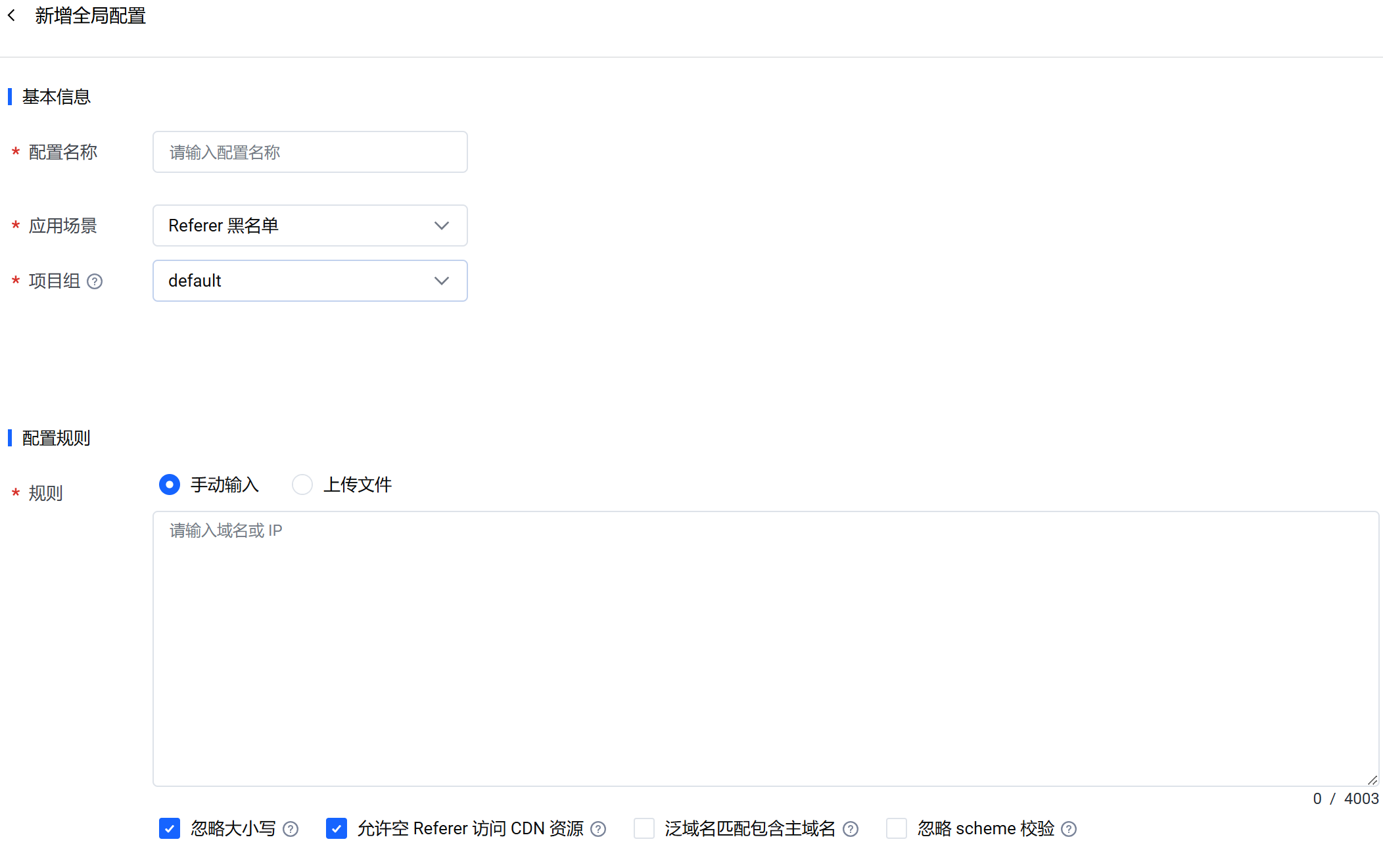This screenshot has width=1383, height=852.
Task: Grab the textarea resize handle corner
Action: click(1372, 780)
